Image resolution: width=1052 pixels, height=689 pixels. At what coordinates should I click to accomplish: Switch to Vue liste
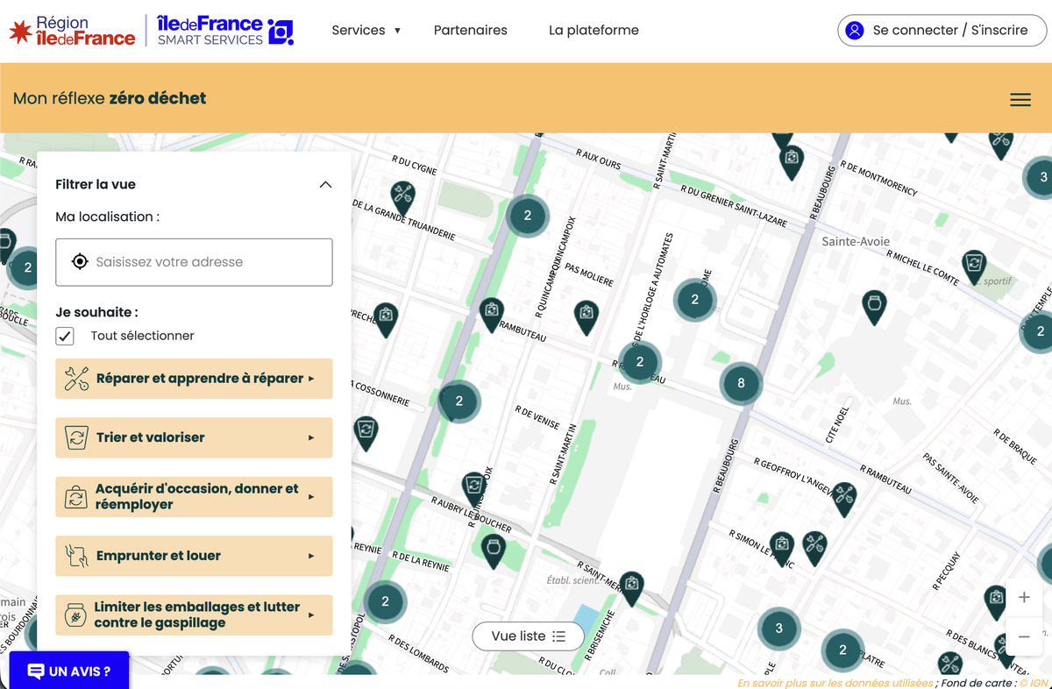tap(528, 636)
